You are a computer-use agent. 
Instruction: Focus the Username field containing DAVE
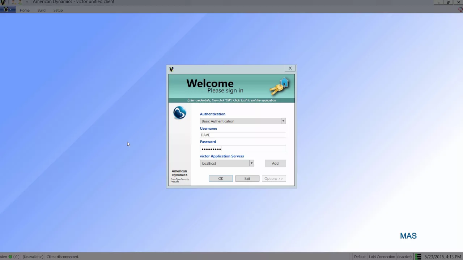(243, 135)
